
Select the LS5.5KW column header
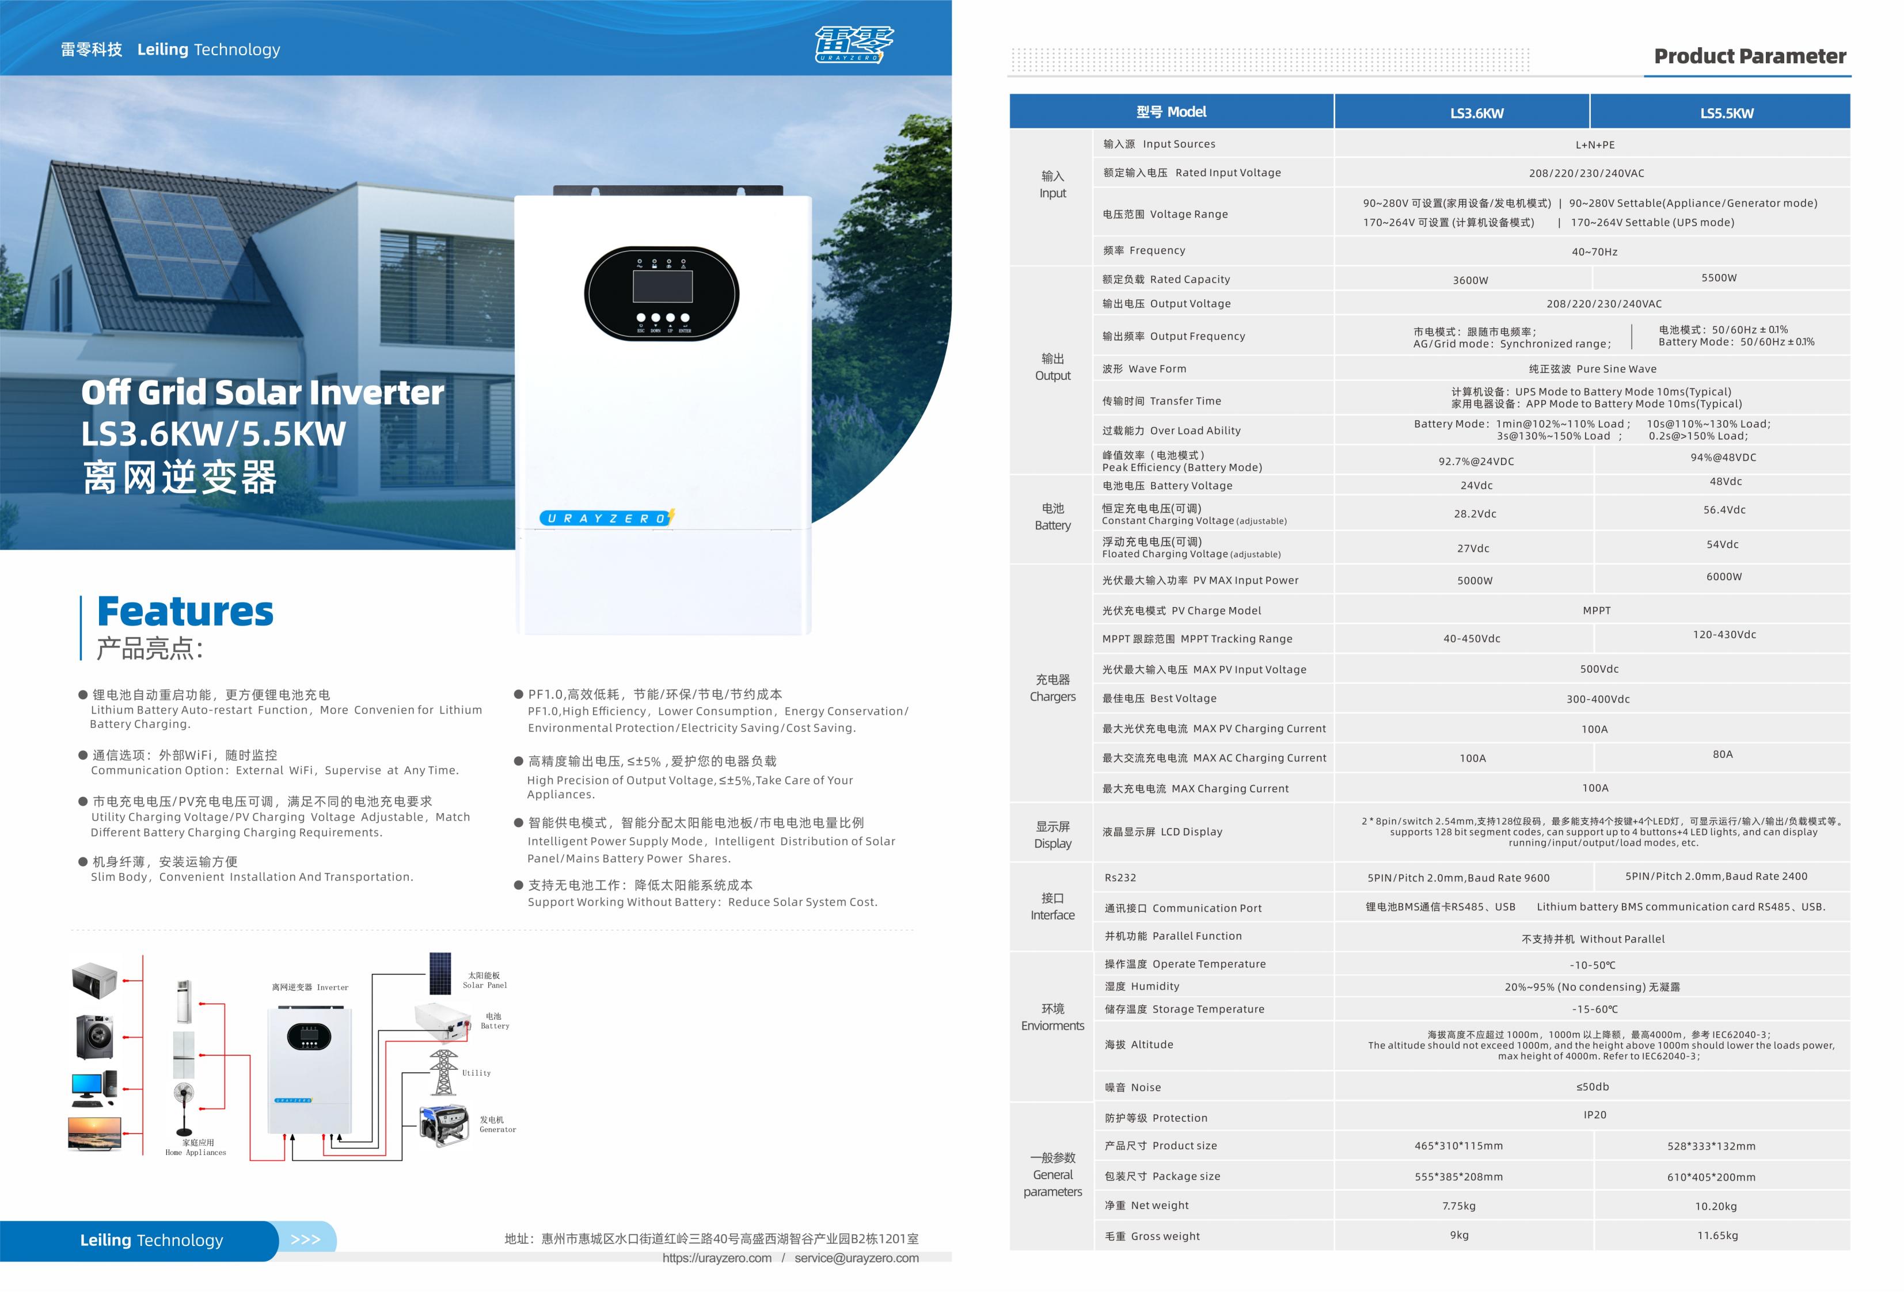(x=1720, y=112)
